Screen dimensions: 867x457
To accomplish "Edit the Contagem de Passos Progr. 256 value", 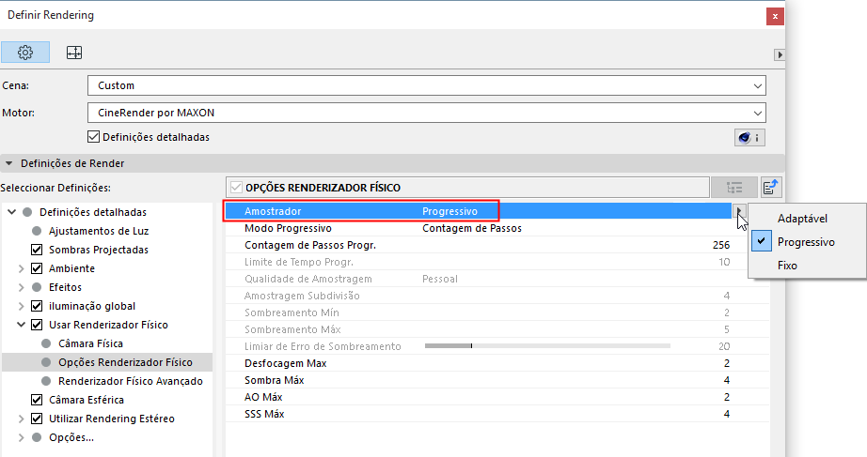I will [x=721, y=245].
